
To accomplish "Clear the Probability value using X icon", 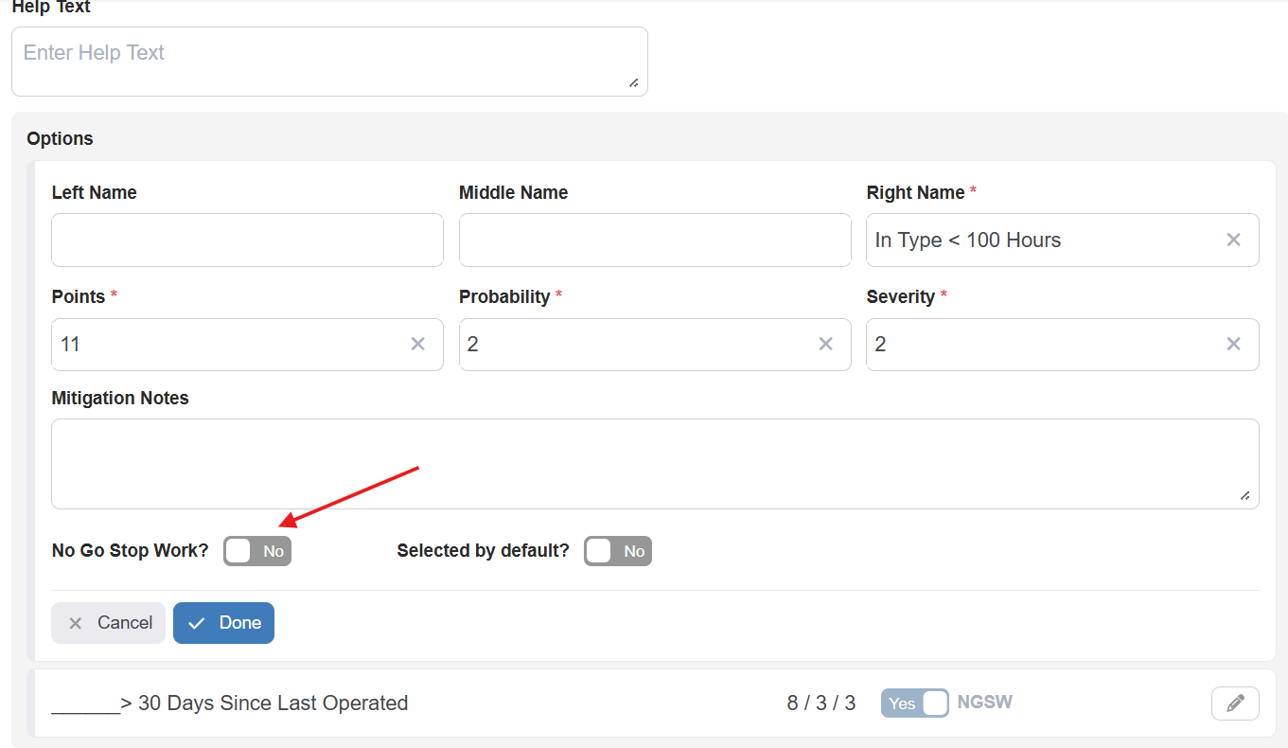I will pyautogui.click(x=825, y=345).
